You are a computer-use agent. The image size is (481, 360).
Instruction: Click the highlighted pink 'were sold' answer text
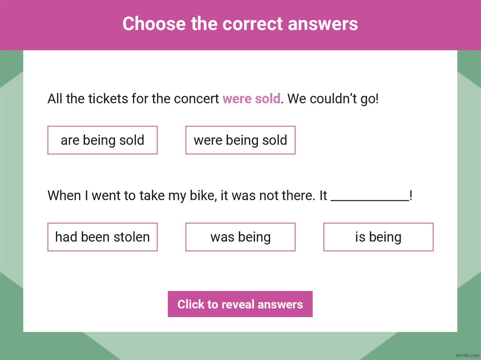coord(251,99)
